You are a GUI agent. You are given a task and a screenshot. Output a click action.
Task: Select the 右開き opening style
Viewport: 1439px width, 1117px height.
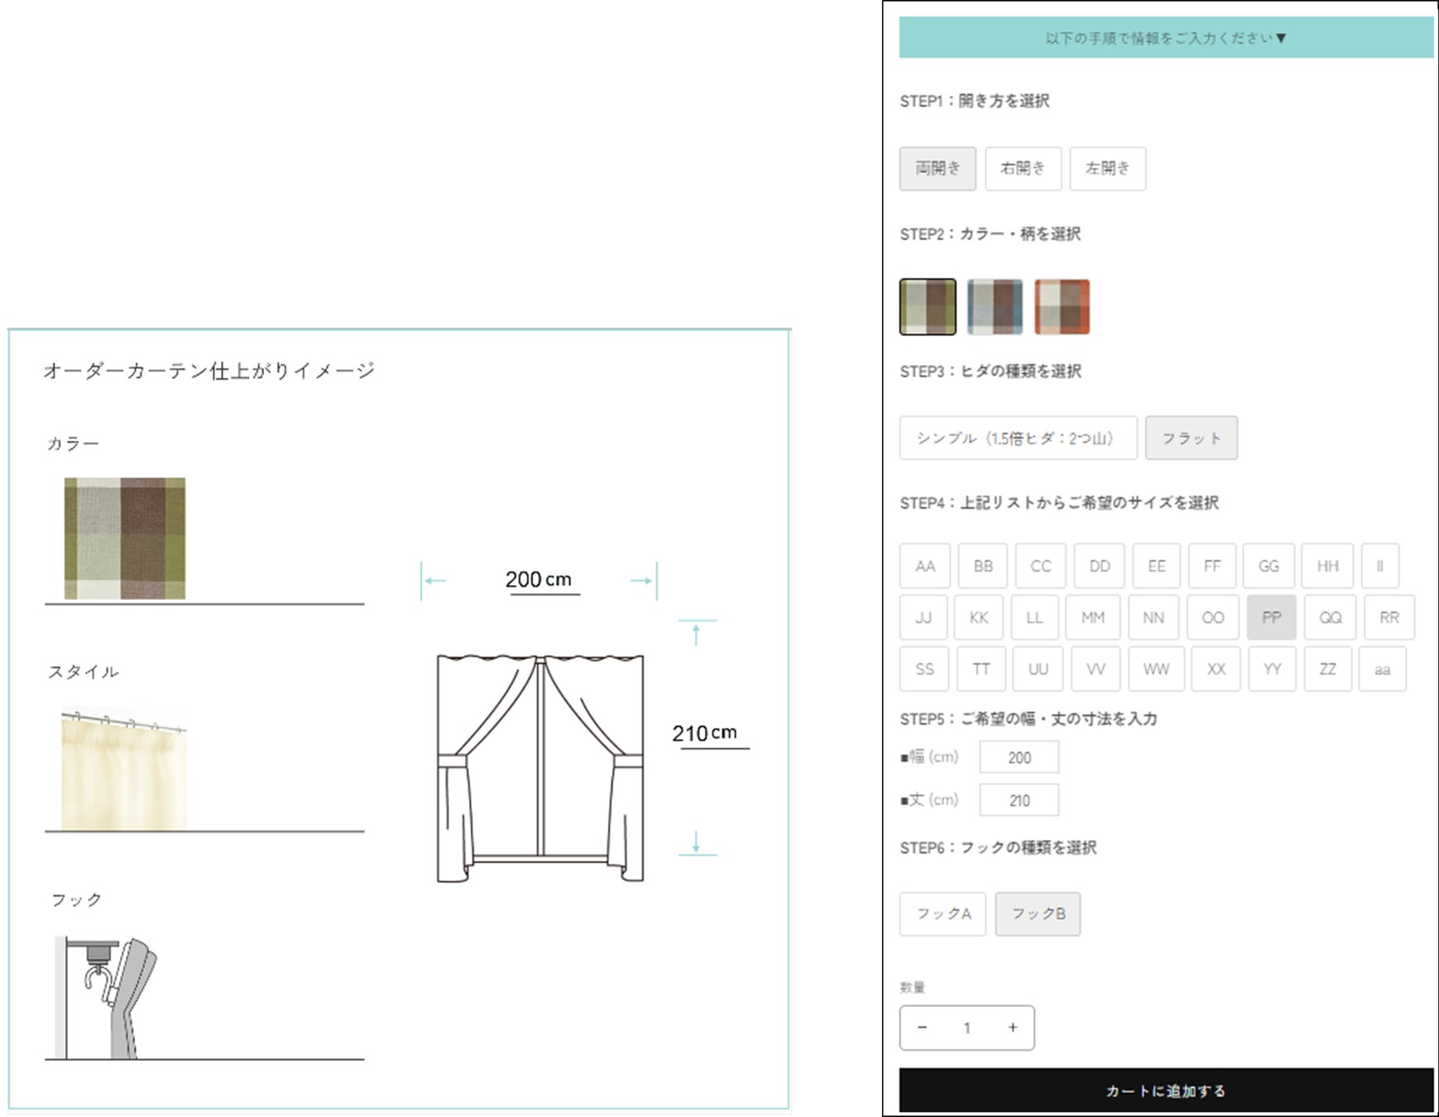(x=1023, y=169)
